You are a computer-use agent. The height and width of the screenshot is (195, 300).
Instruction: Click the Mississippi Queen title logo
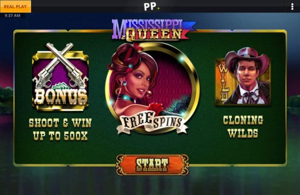click(x=153, y=30)
